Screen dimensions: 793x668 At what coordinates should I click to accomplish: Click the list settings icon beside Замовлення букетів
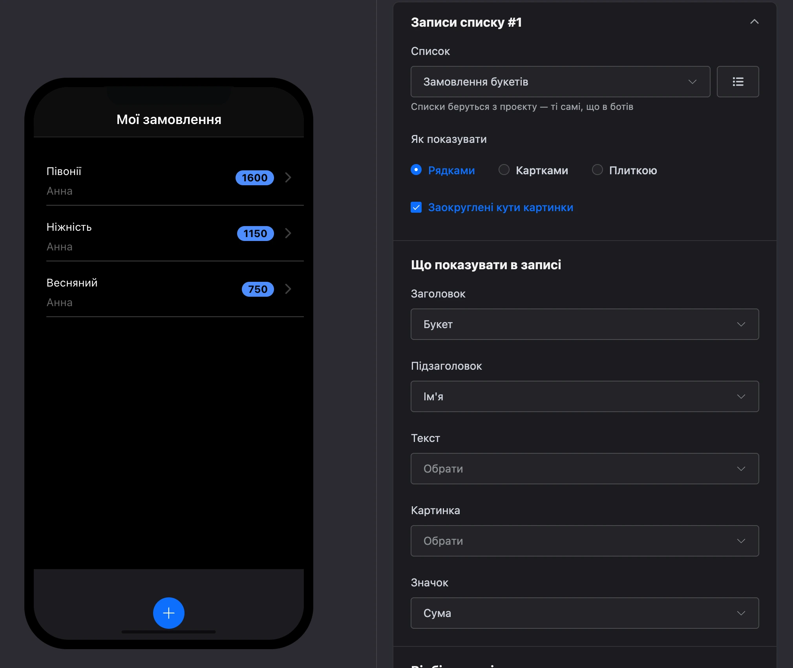(738, 82)
